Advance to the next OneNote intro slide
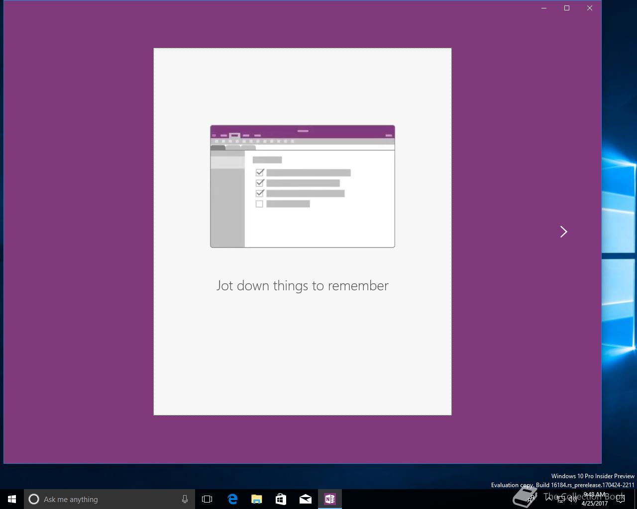This screenshot has width=637, height=509. pos(563,232)
